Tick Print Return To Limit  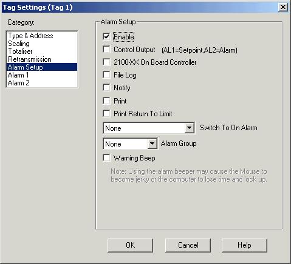pyautogui.click(x=106, y=113)
